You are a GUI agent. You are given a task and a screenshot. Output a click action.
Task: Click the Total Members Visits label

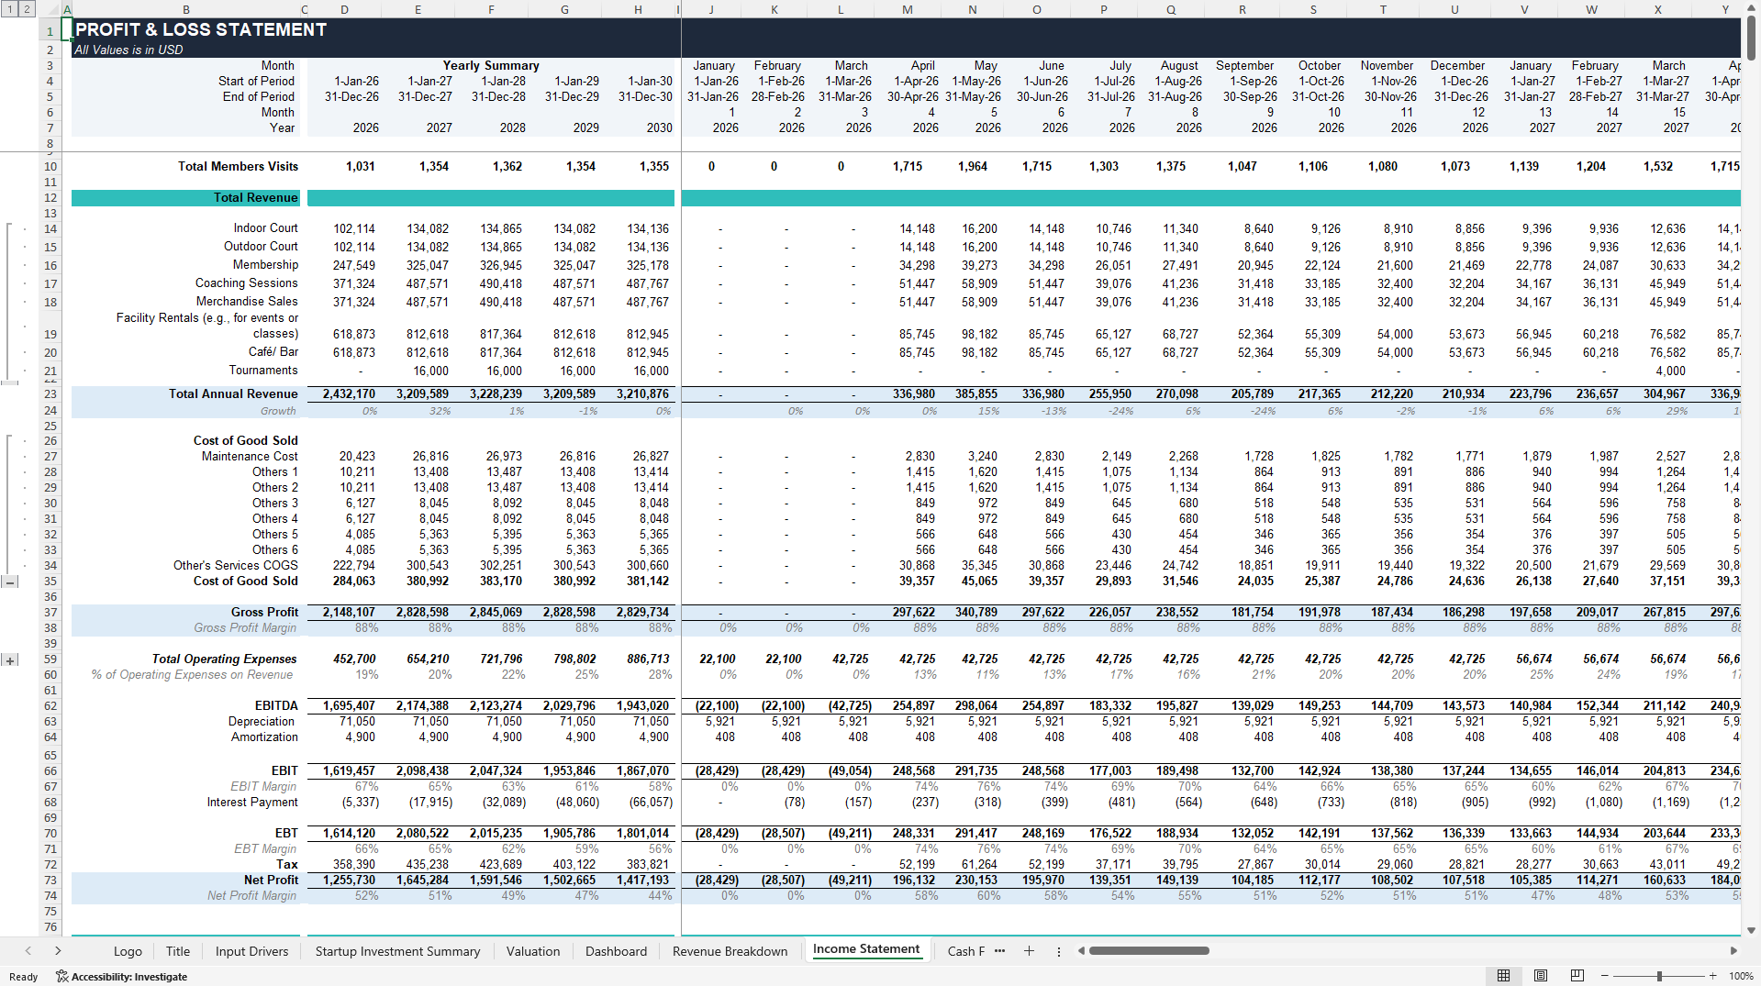point(238,167)
